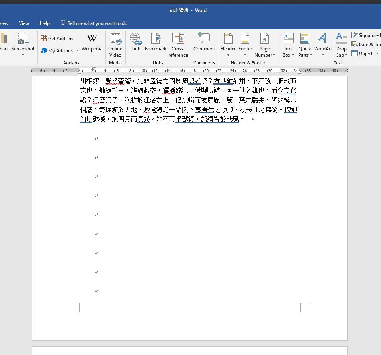Expand the My Add-ins dropdown
Viewport: 381px width, 355px height.
tap(78, 51)
